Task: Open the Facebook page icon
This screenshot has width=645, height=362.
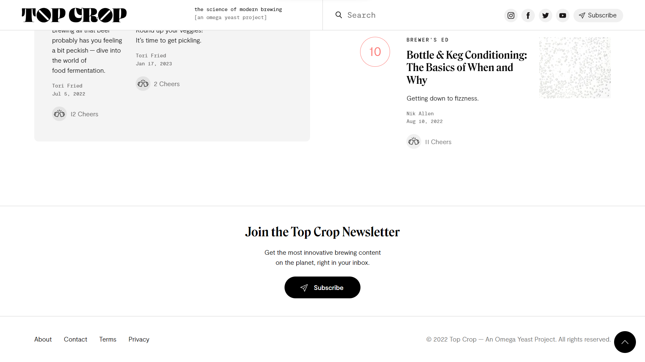Action: tap(528, 15)
